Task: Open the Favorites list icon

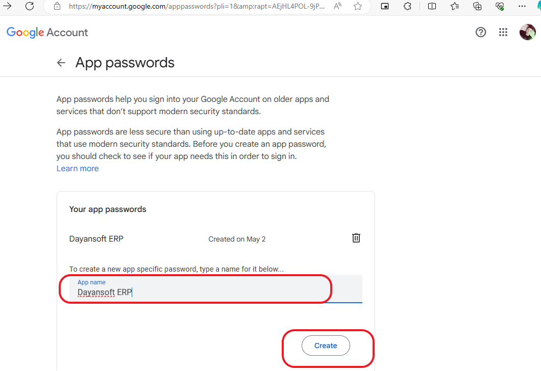Action: point(455,6)
